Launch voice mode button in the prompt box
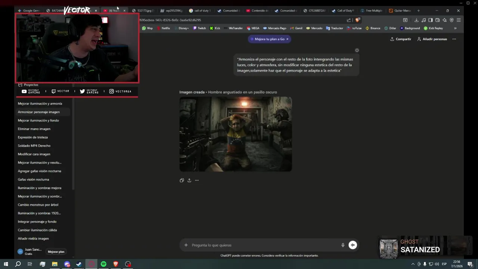Viewport: 478px width, 269px height. tap(353, 245)
